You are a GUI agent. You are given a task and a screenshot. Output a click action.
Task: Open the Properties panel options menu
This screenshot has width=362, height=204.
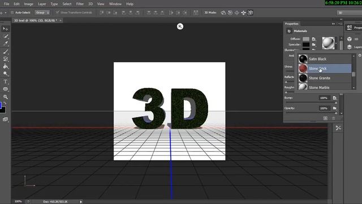(341, 24)
